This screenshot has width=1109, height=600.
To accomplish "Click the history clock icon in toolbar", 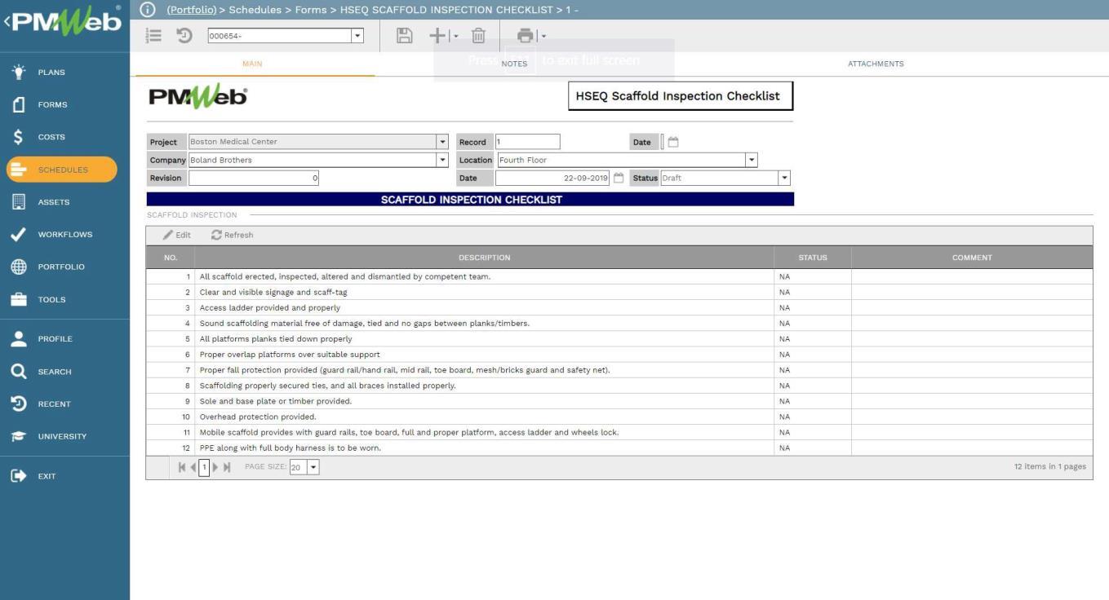I will click(184, 36).
